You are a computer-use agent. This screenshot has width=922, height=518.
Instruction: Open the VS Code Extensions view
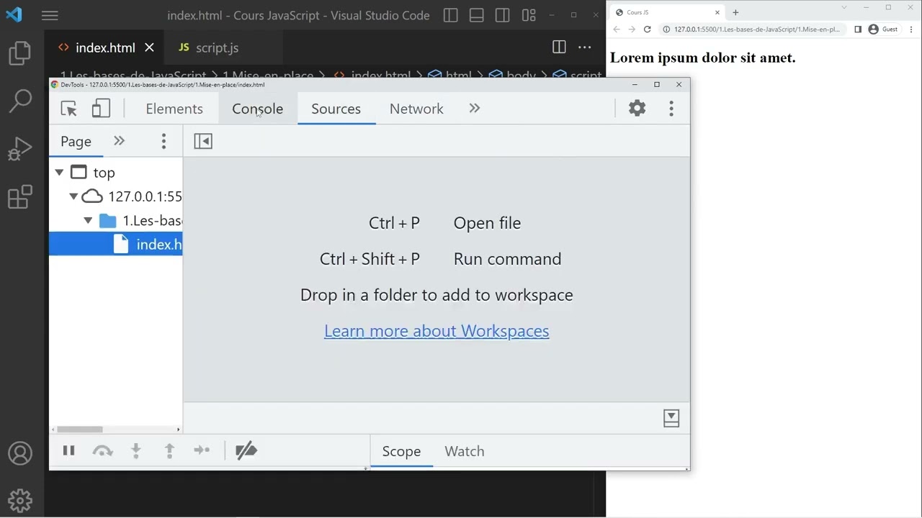[20, 197]
